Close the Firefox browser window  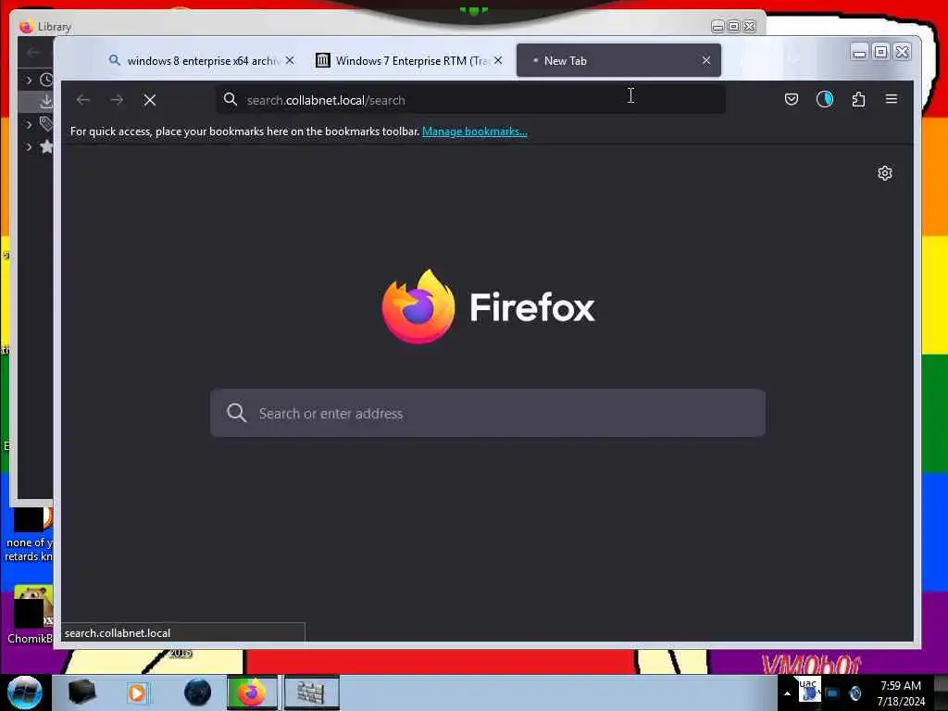[902, 53]
